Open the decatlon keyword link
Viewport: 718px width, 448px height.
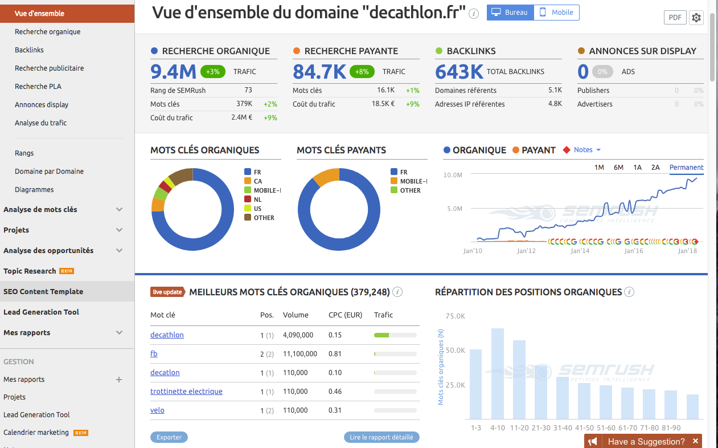(165, 373)
